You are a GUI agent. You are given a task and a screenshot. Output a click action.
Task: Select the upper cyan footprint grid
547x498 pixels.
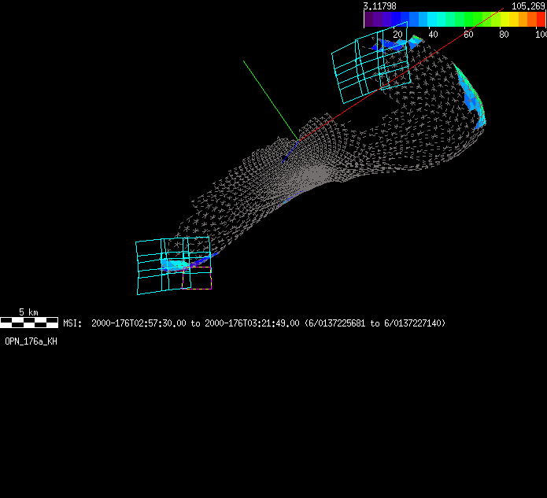(371, 68)
